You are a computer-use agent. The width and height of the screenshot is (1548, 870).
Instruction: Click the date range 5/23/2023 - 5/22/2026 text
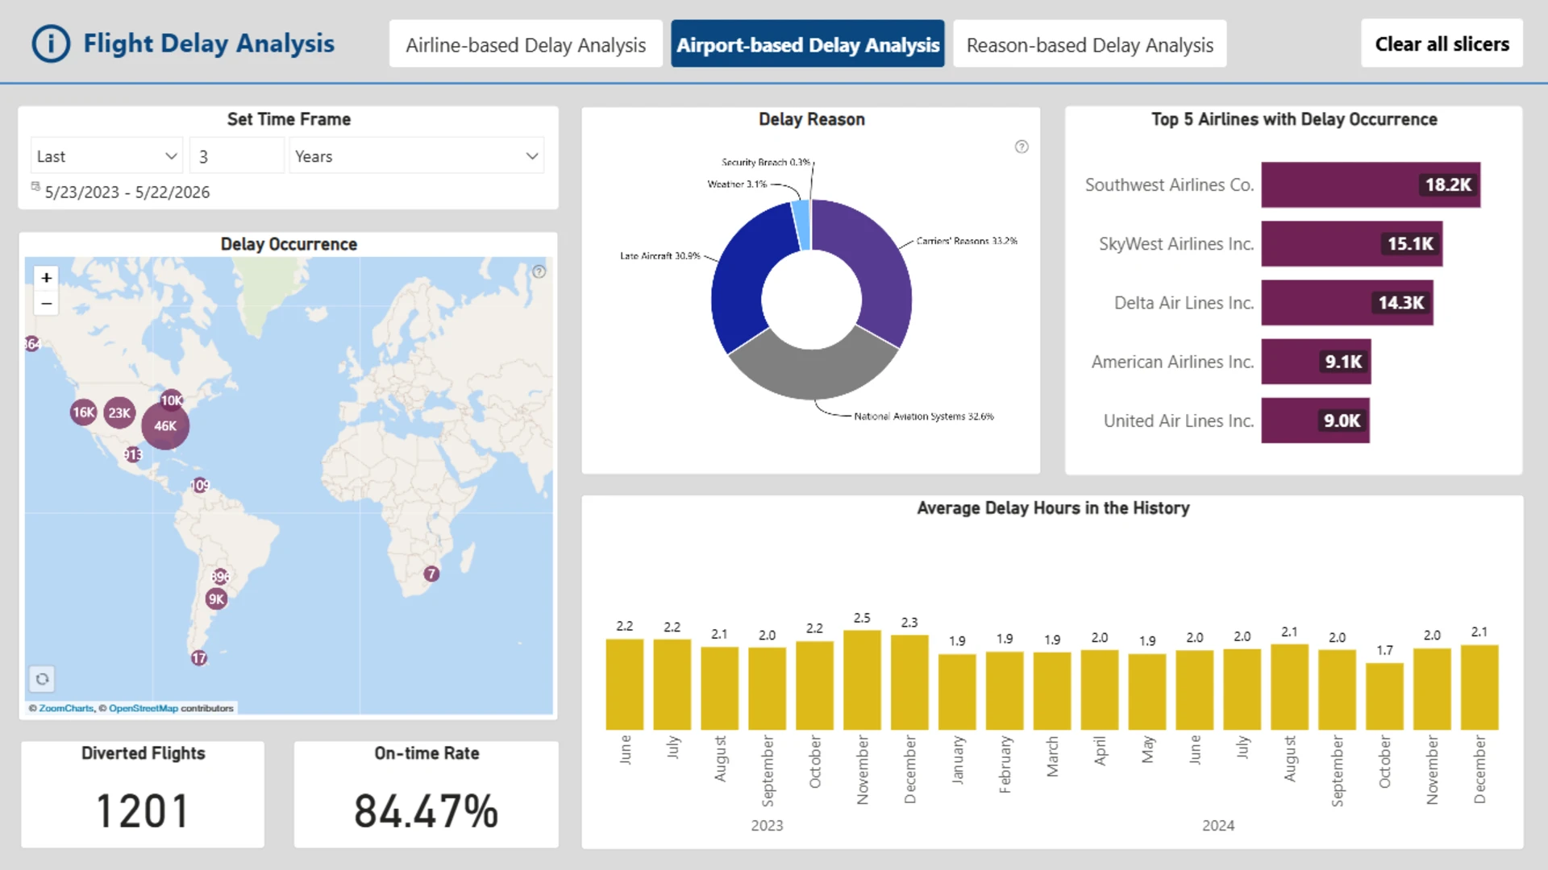(x=127, y=193)
